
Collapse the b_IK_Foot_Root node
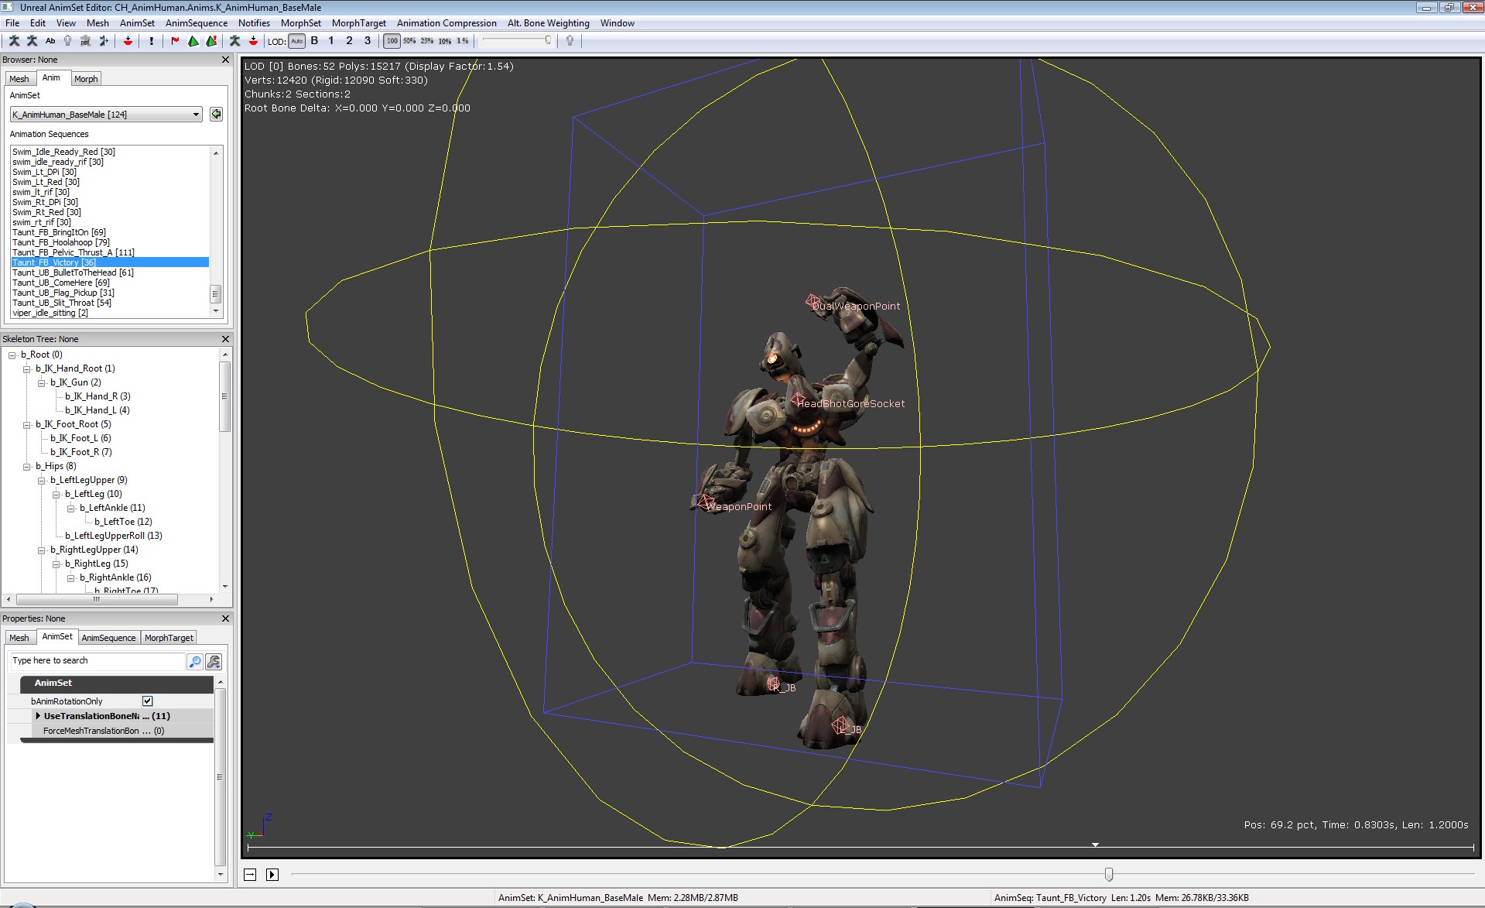tap(27, 425)
